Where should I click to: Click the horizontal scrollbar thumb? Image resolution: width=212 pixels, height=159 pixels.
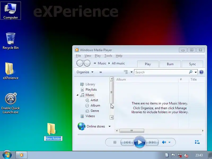(x=132, y=131)
